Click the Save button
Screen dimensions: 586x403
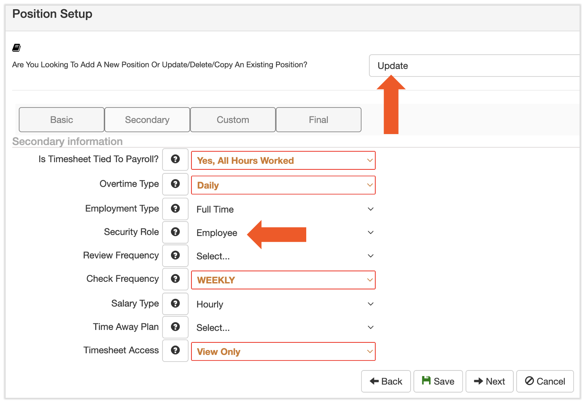(438, 381)
